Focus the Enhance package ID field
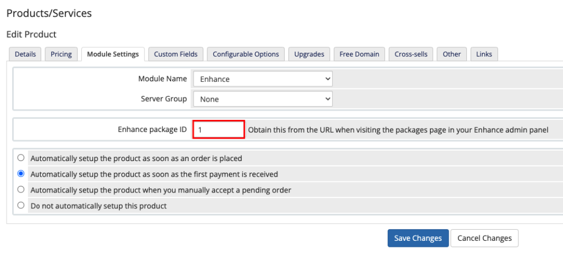Screen dimensions: 563x254 (x=219, y=130)
